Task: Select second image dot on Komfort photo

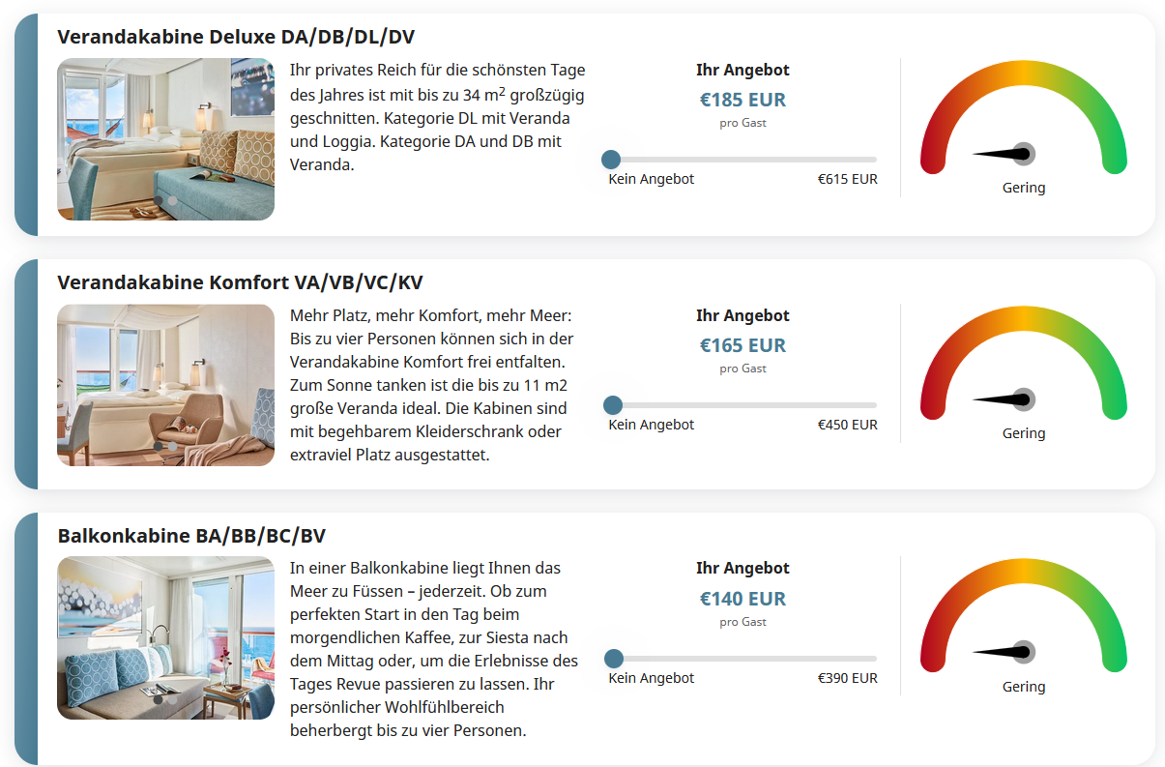Action: (173, 447)
